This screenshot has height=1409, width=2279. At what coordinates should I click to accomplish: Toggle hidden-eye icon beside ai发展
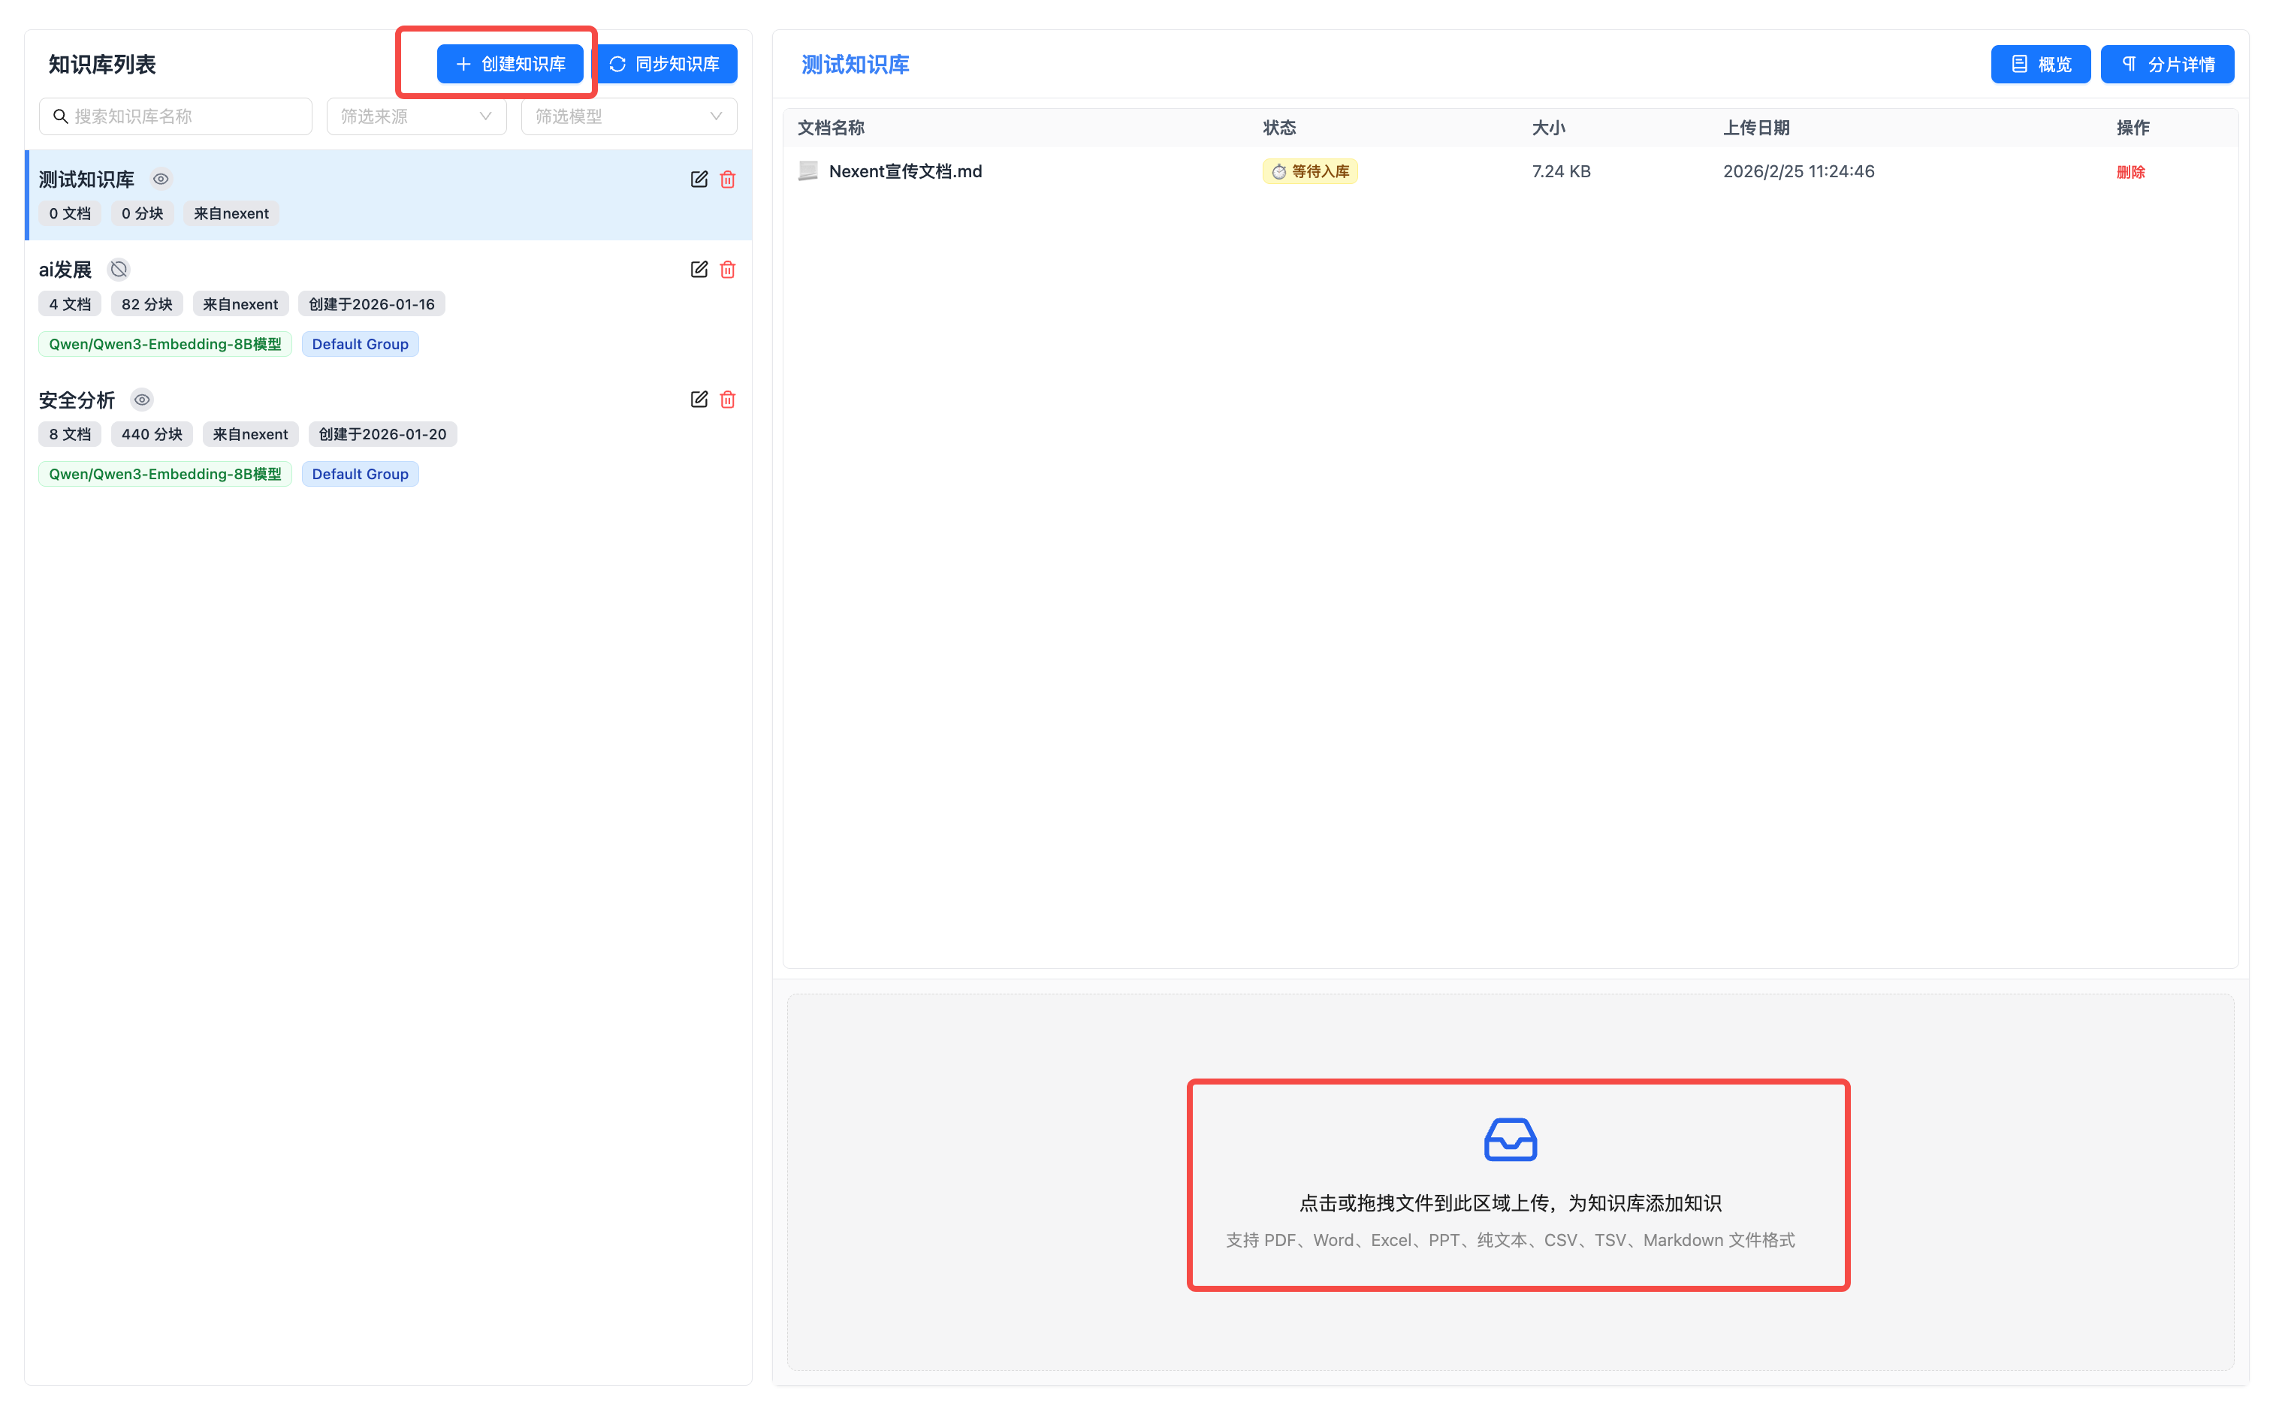(119, 270)
